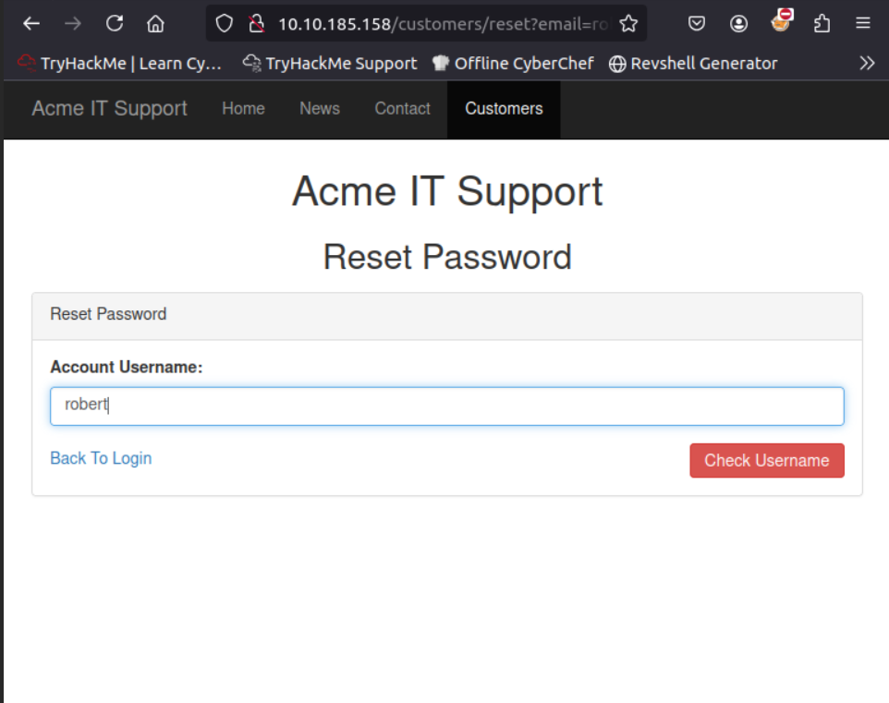Click the insecure connection padlock icon
Screen dimensions: 889x703
coord(257,24)
